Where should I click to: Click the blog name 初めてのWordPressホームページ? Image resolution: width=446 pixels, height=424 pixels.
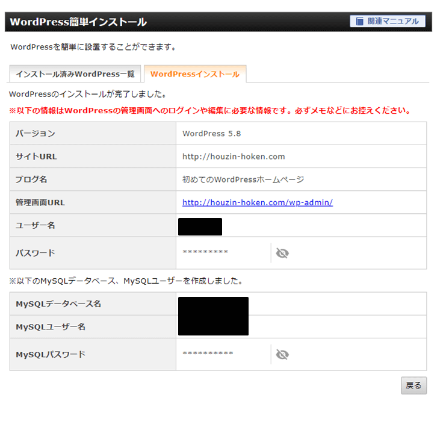tap(243, 179)
